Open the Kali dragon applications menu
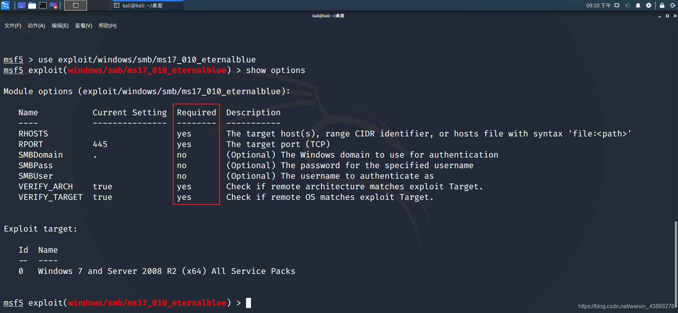The width and height of the screenshot is (678, 313). tap(5, 5)
